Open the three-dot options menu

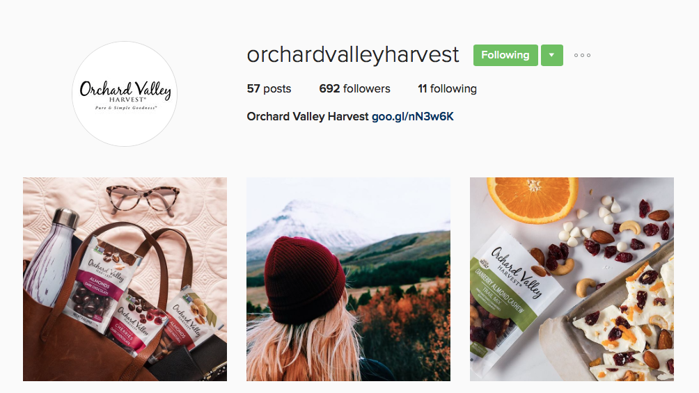click(x=582, y=55)
